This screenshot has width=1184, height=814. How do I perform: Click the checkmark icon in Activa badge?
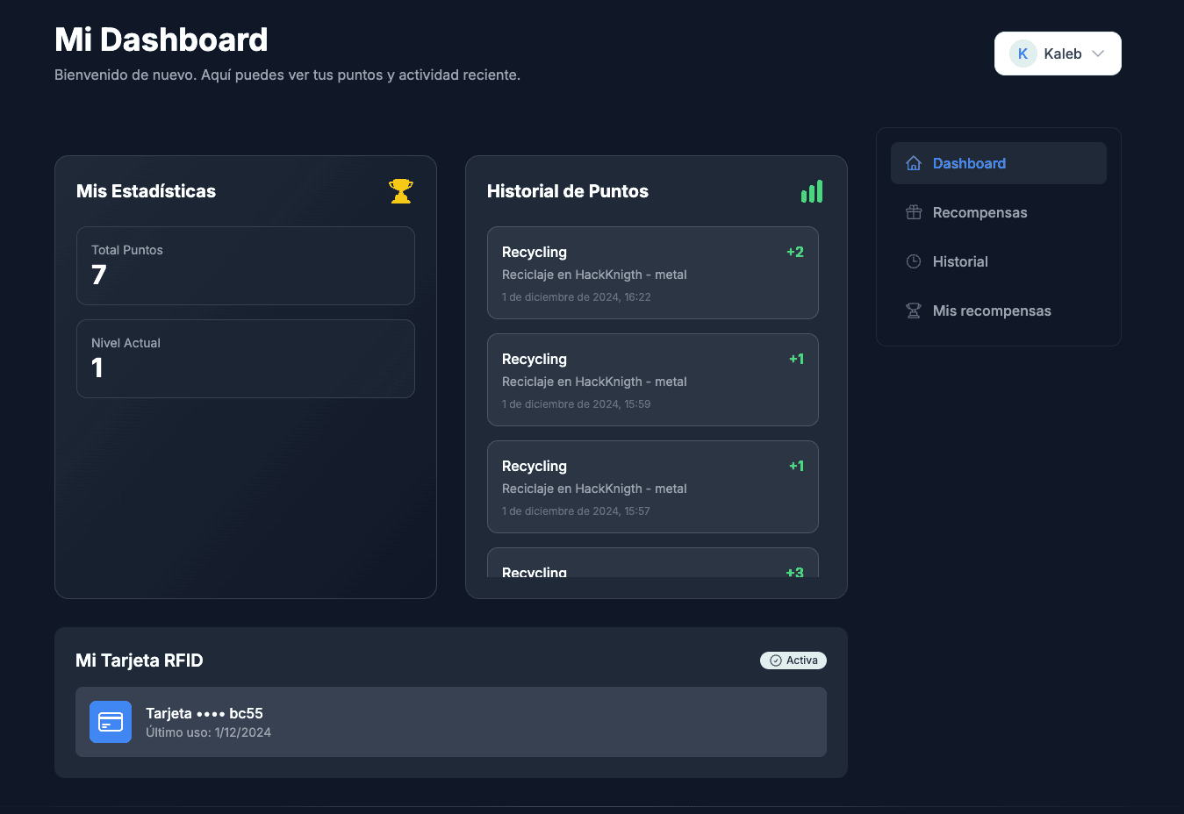tap(776, 660)
